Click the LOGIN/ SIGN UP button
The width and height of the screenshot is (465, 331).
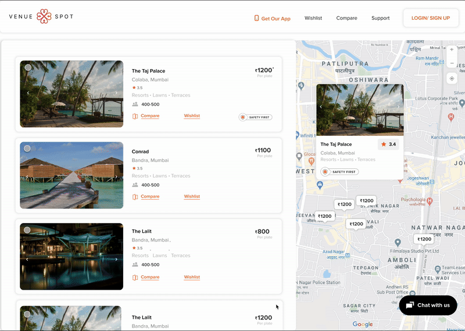(x=431, y=18)
